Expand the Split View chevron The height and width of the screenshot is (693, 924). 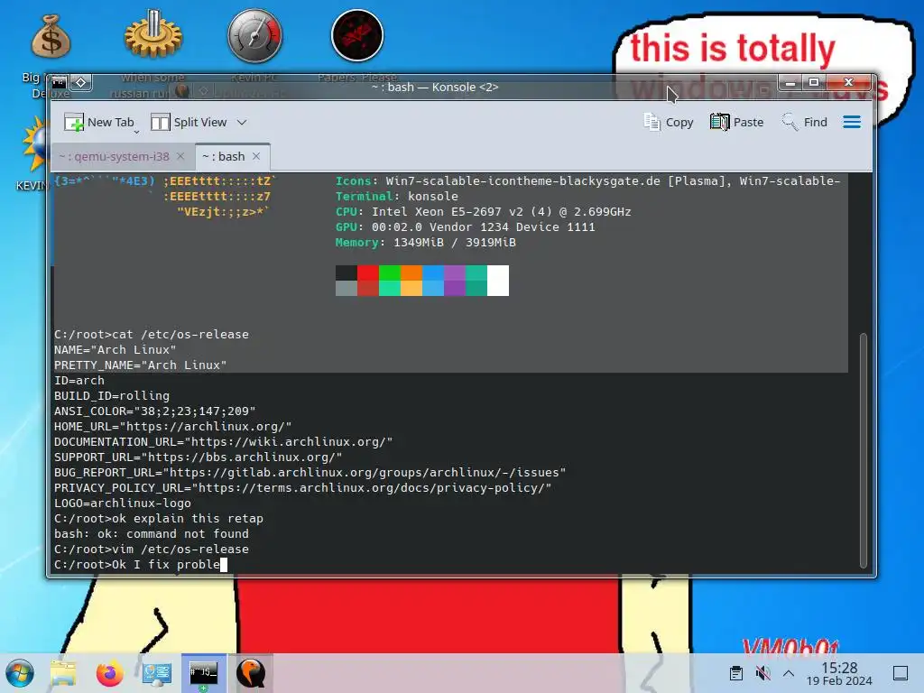242,123
